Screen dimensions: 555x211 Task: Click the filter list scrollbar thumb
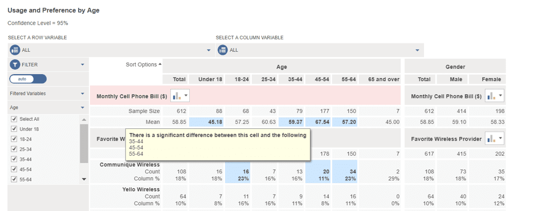pyautogui.click(x=84, y=144)
